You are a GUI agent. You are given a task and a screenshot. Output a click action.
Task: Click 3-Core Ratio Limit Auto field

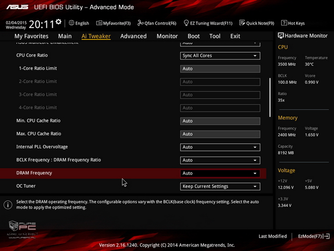220,95
